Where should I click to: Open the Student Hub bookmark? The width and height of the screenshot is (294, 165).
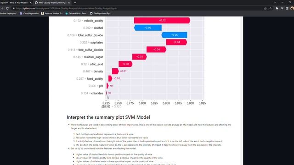76,13
